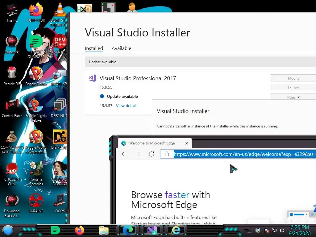Open the network tray icon
The image size is (316, 237).
pos(274,230)
